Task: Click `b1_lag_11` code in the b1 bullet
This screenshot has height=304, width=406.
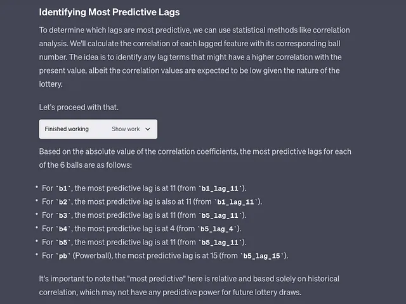Action: tap(220, 189)
